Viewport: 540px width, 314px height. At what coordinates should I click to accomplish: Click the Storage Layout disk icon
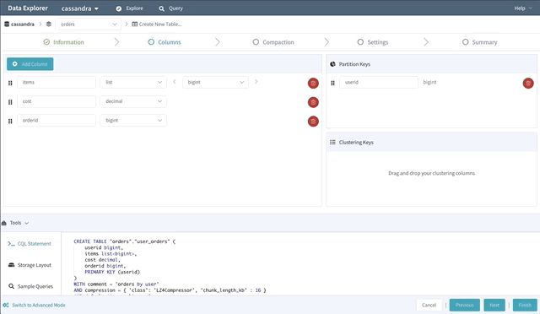(11, 265)
